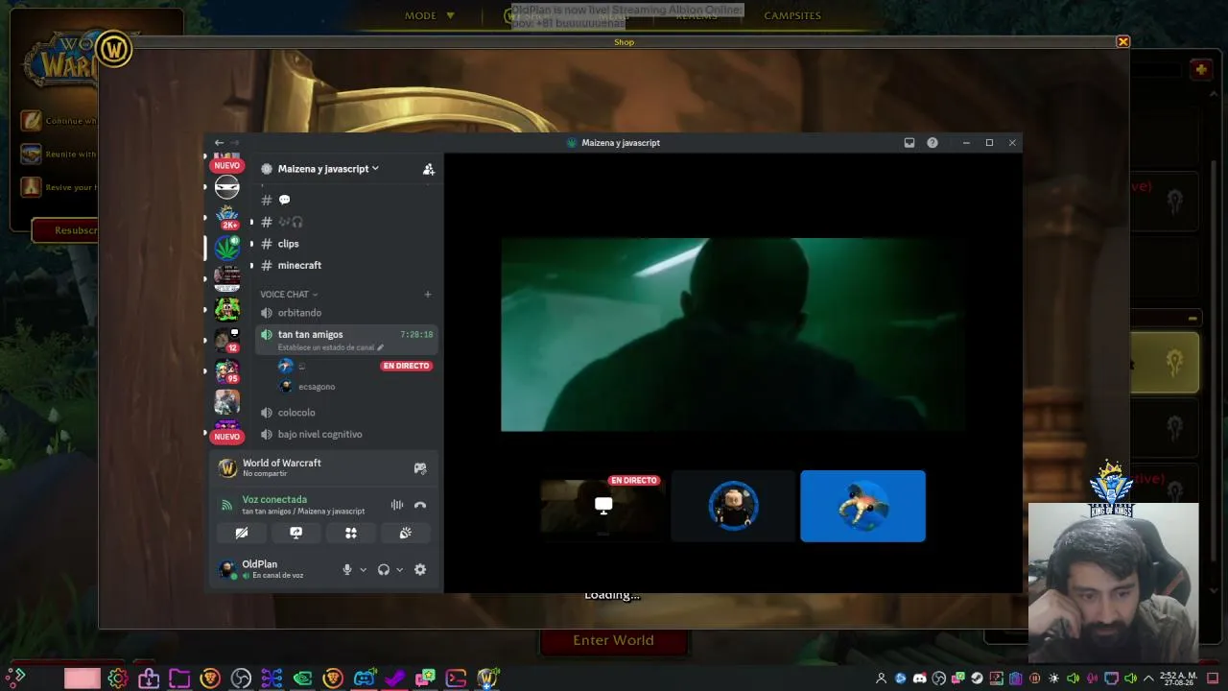This screenshot has width=1228, height=691.
Task: Open the main live stream video
Action: 733,335
